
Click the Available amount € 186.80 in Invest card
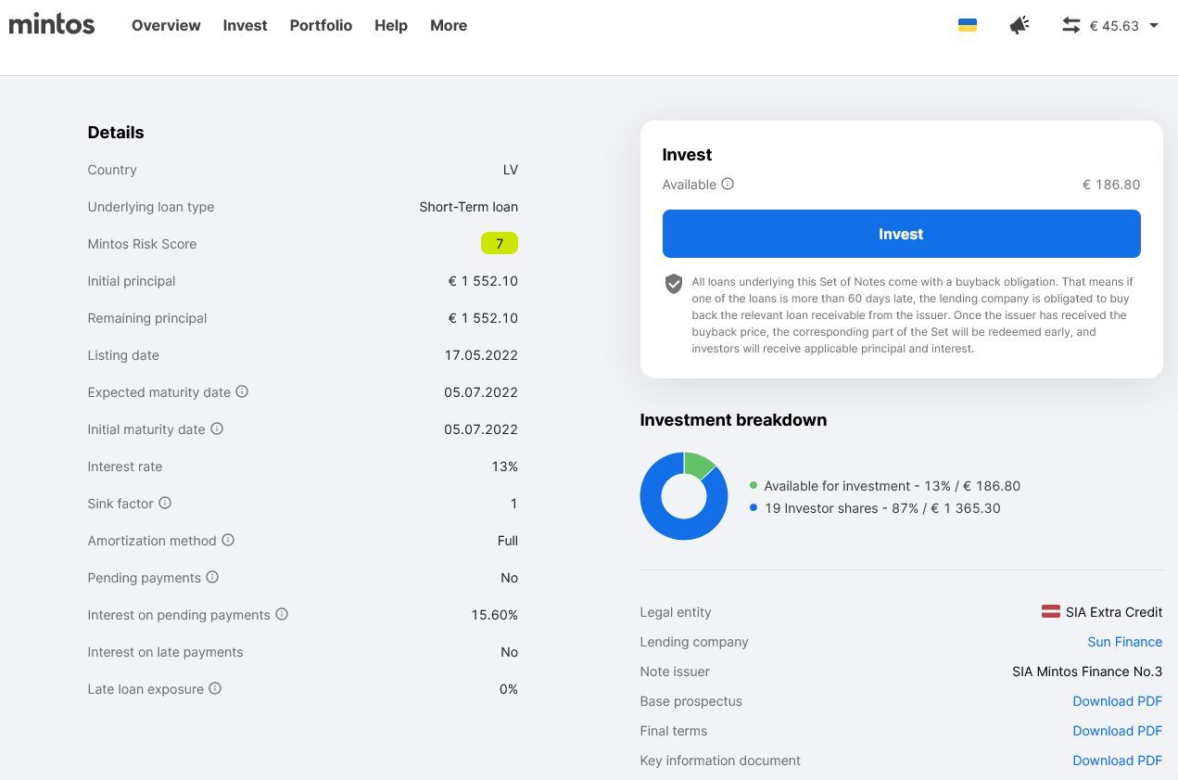(x=1111, y=185)
